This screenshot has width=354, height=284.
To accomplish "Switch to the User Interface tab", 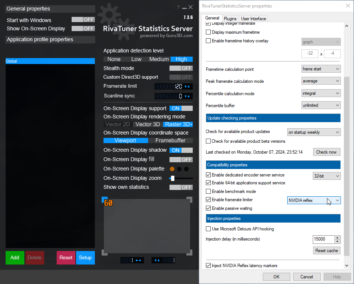I will tap(253, 19).
